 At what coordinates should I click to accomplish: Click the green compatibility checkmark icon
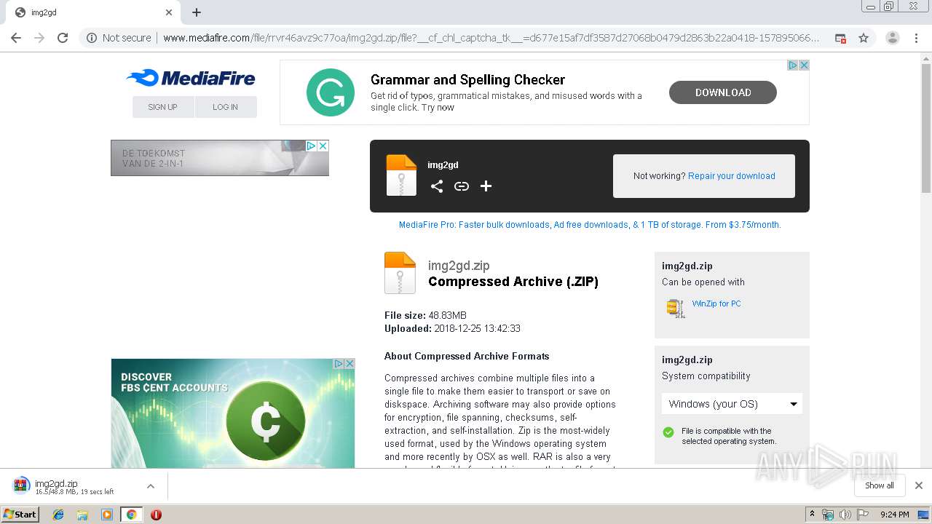click(668, 432)
